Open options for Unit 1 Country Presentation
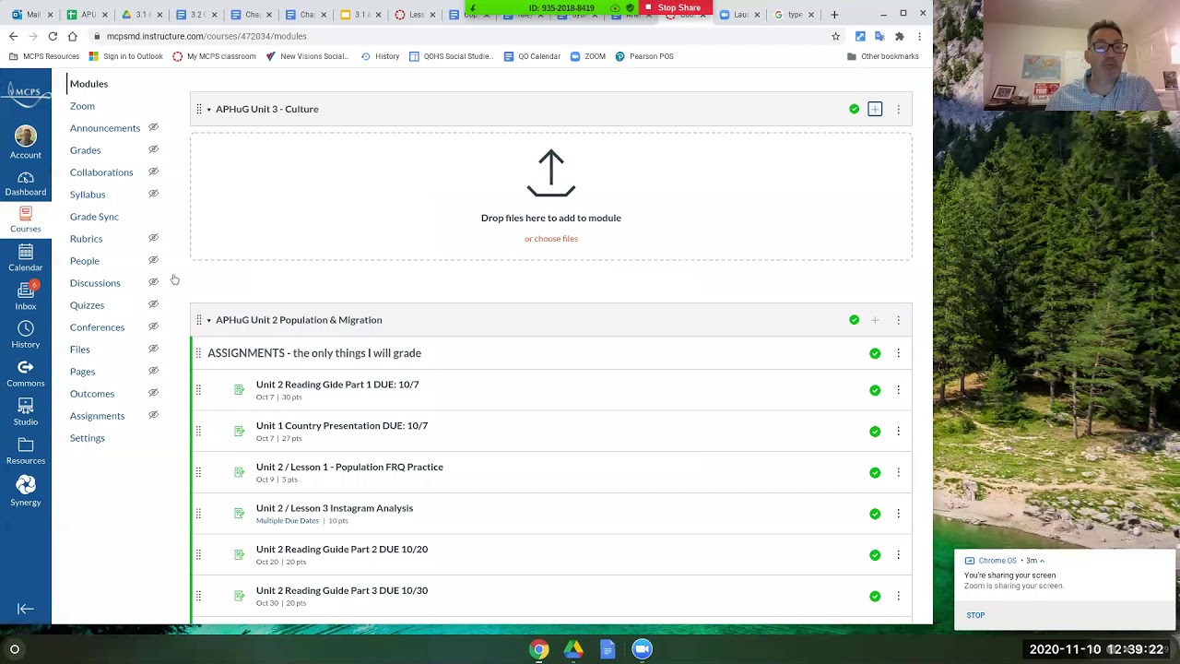 click(x=898, y=432)
